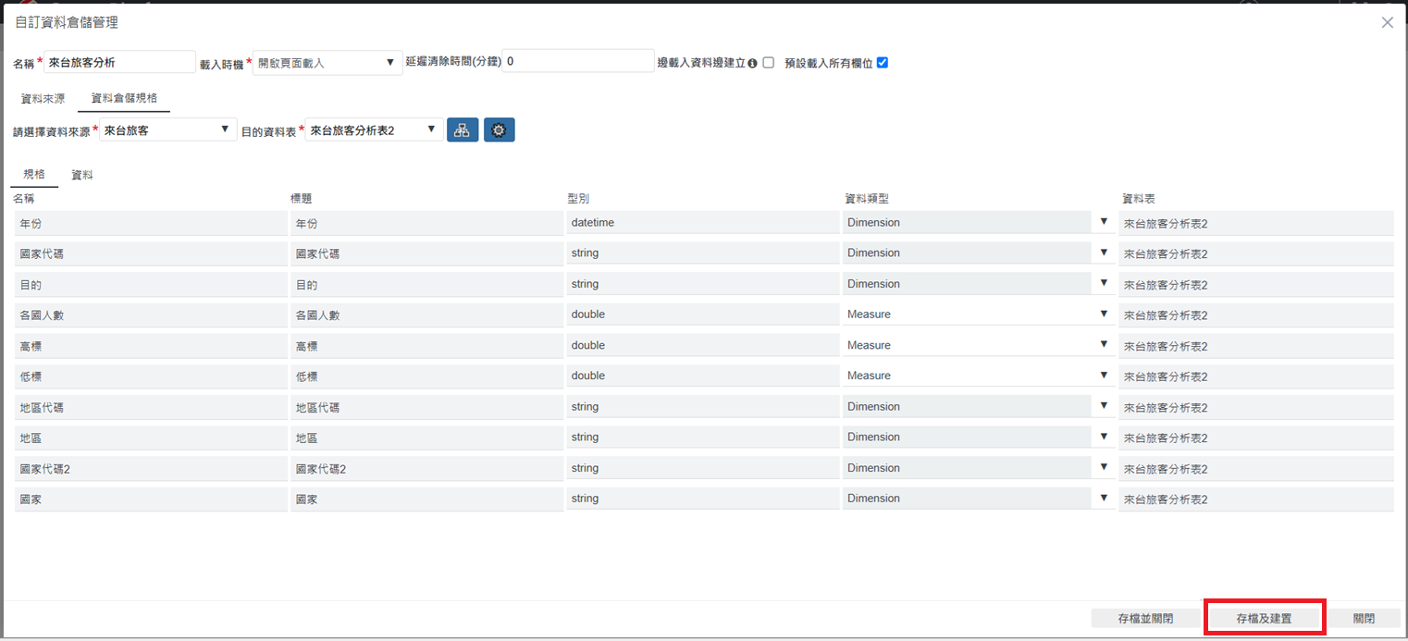Open data type dropdown for 年份 row
The image size is (1408, 641).
point(976,223)
